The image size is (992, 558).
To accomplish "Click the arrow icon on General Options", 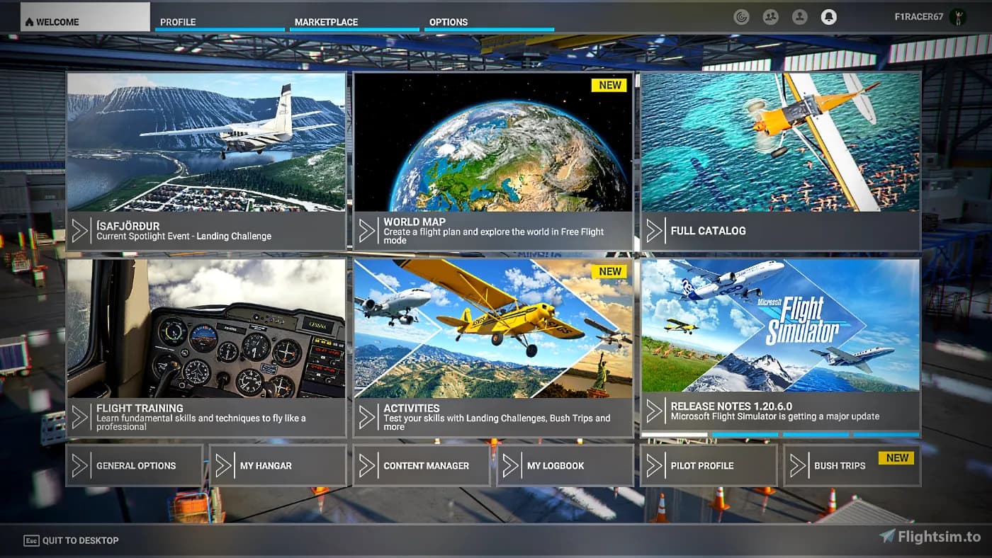I will click(80, 465).
